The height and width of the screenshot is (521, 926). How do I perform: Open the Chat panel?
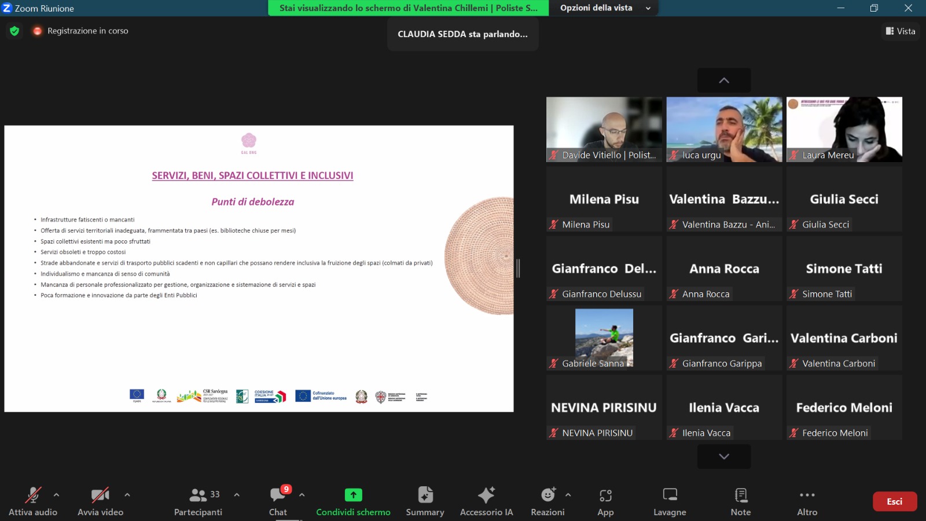(278, 501)
